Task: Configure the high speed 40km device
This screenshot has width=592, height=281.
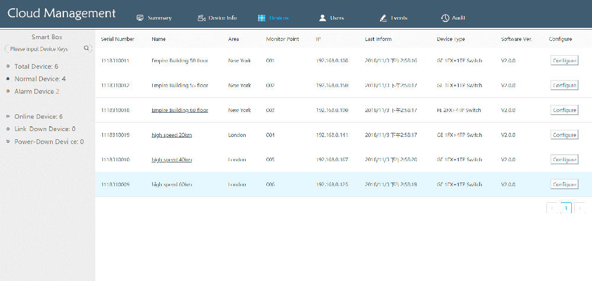Action: pyautogui.click(x=564, y=159)
